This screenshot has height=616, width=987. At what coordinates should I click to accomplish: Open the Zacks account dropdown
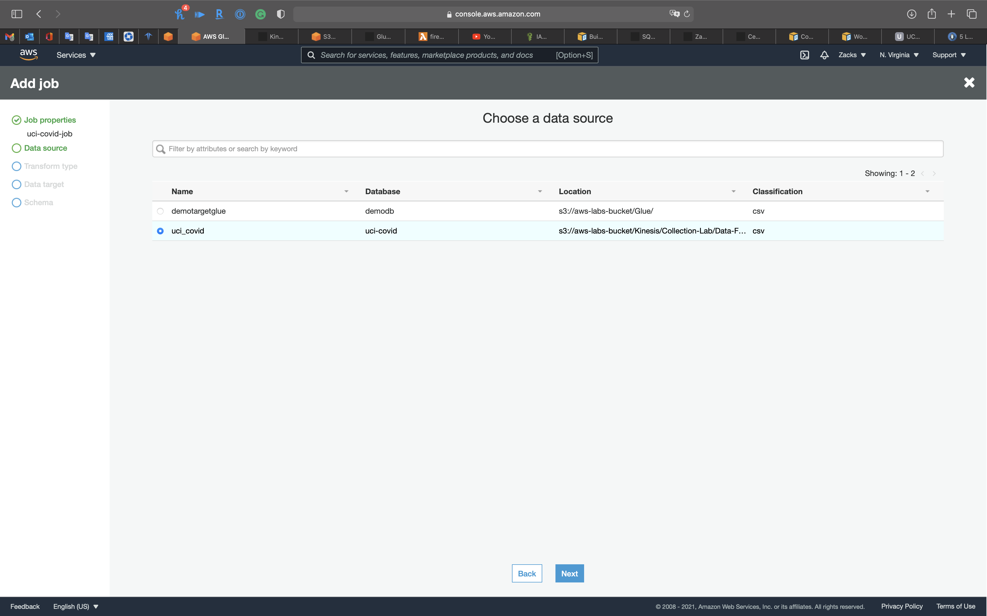coord(852,55)
